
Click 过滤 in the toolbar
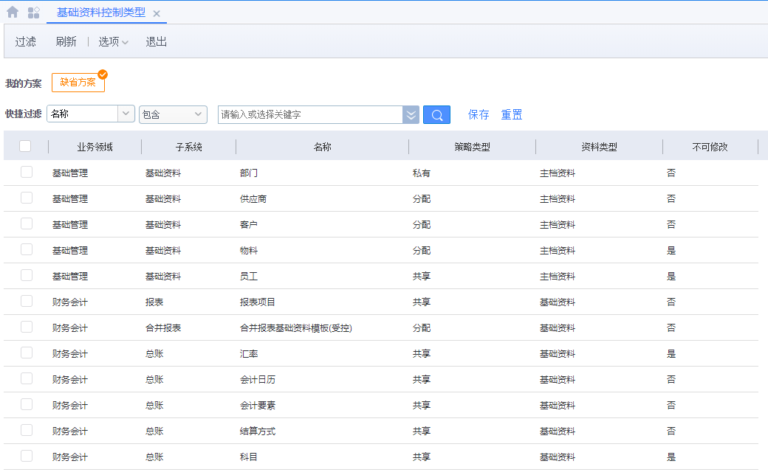(26, 42)
